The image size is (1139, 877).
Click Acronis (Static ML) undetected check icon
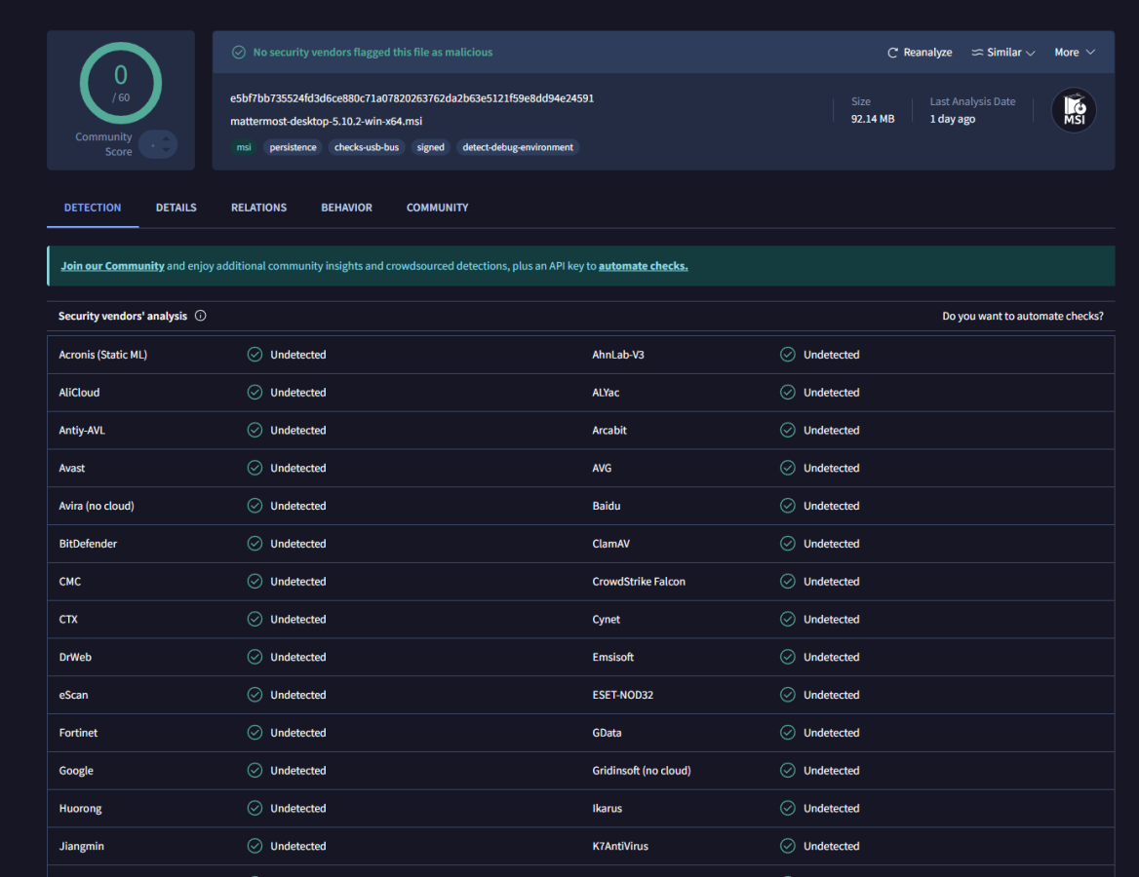pos(255,355)
